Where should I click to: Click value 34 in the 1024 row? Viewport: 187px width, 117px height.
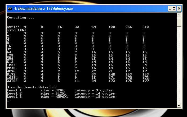(x=145, y=65)
